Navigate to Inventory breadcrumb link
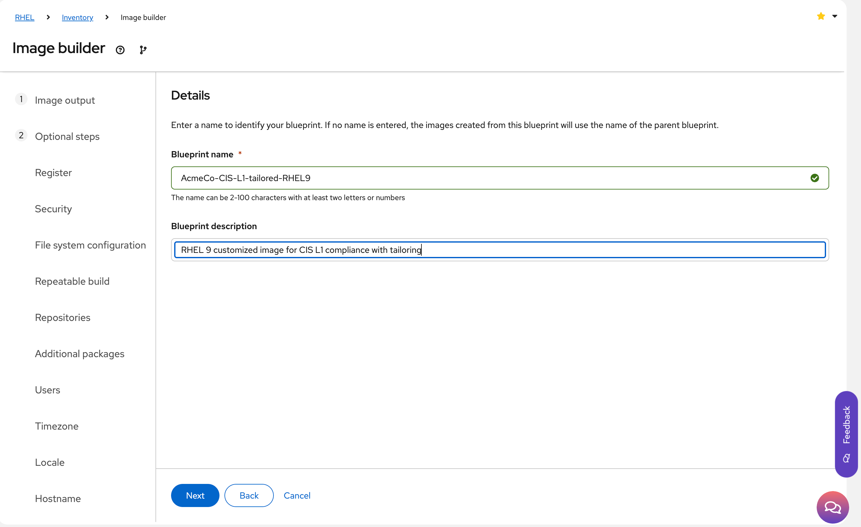This screenshot has height=527, width=861. [77, 17]
